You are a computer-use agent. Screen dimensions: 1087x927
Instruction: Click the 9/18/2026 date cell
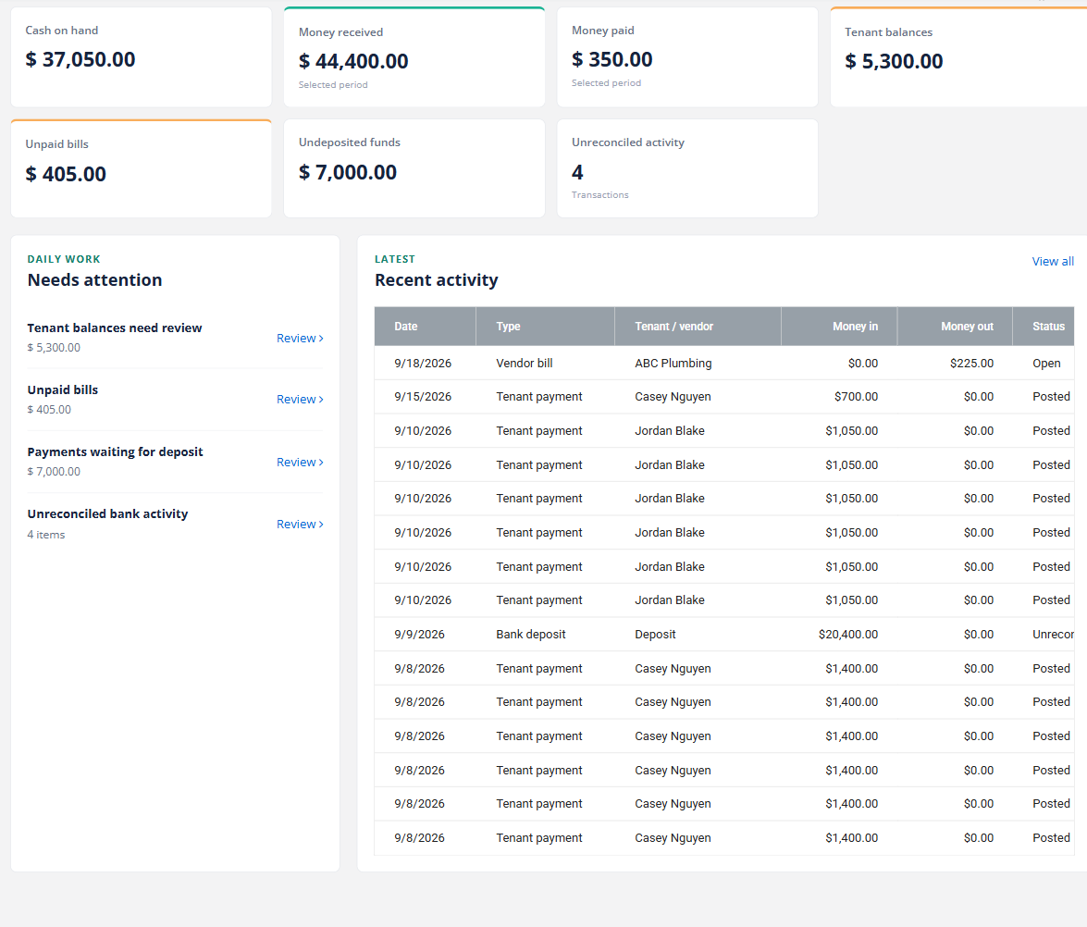[423, 364]
